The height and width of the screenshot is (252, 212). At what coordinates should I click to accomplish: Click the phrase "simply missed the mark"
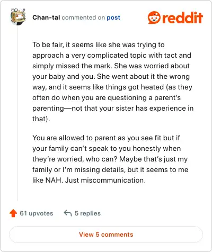pyautogui.click(x=72, y=66)
